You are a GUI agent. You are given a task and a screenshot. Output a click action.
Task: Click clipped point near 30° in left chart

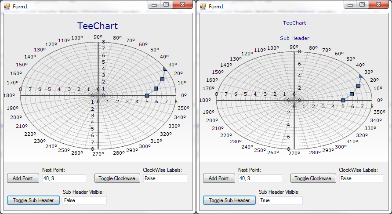coord(165,69)
